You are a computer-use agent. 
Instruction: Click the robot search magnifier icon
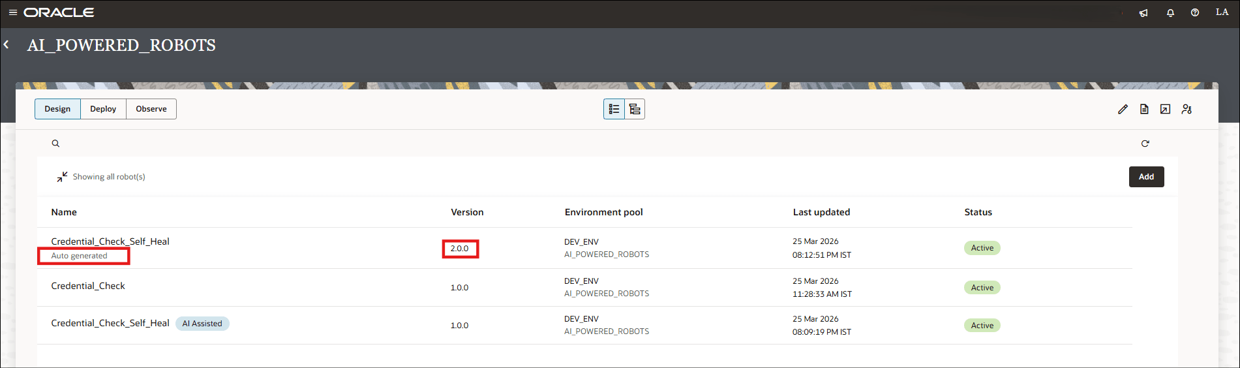(55, 144)
